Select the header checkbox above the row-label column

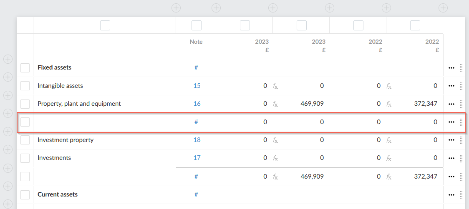[x=105, y=25]
